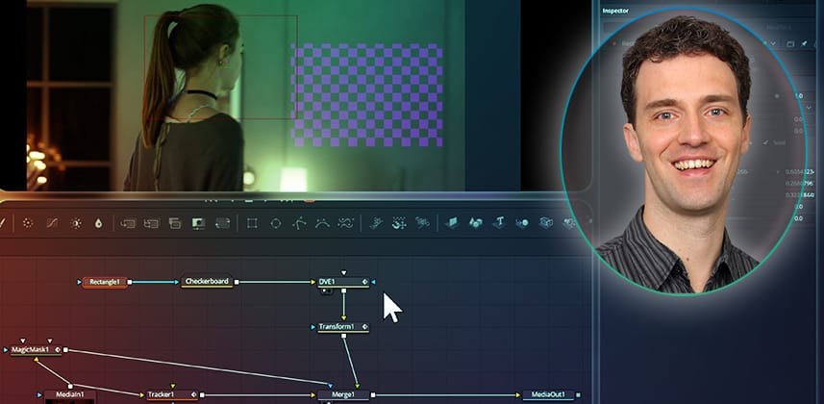Toggle keyframe diamond on MagicMask1 node
This screenshot has height=404, width=824.
58,349
